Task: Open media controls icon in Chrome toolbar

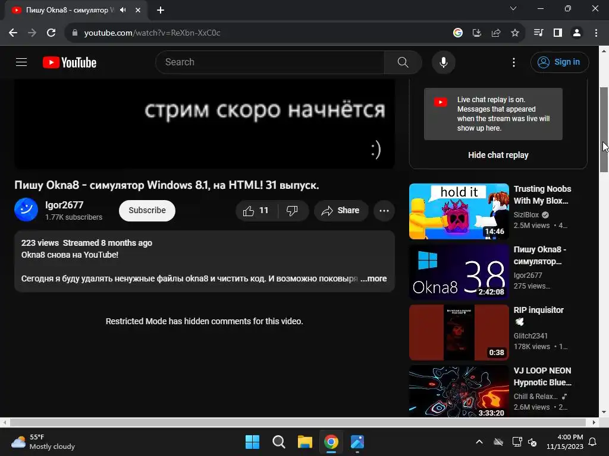Action: pyautogui.click(x=538, y=33)
